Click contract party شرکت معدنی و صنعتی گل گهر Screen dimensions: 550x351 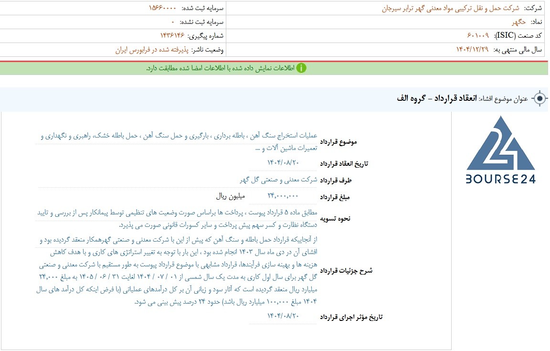(278, 180)
